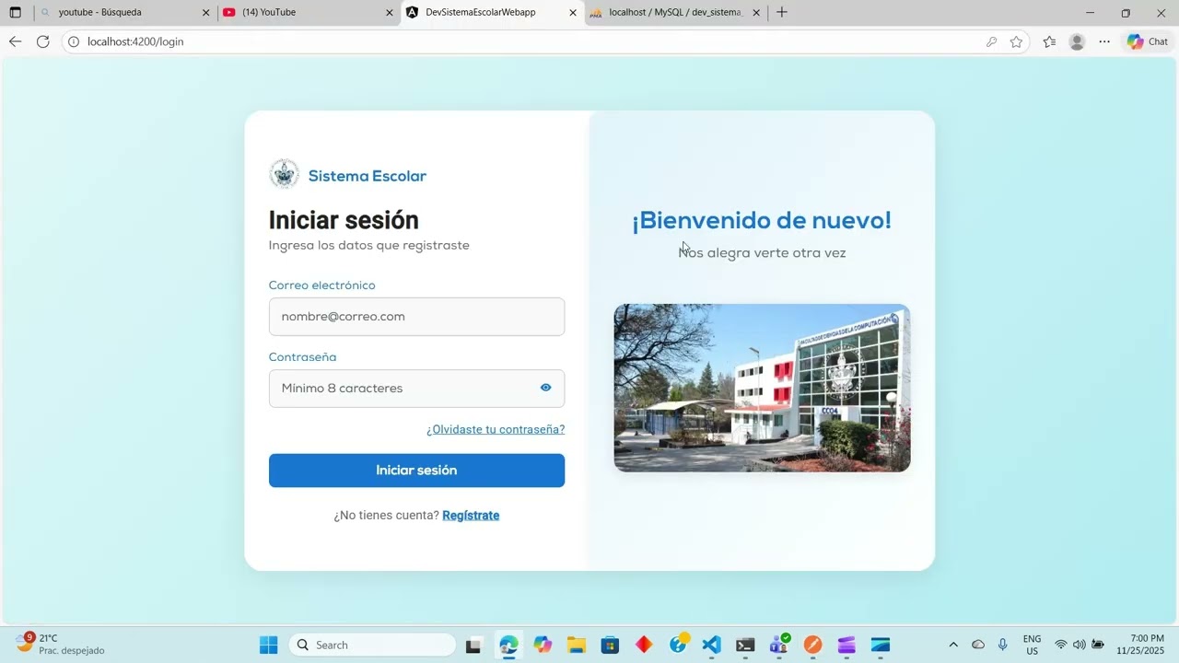Screen dimensions: 1179x663
Task: Open the Get Help taskbar icon
Action: [x=678, y=645]
